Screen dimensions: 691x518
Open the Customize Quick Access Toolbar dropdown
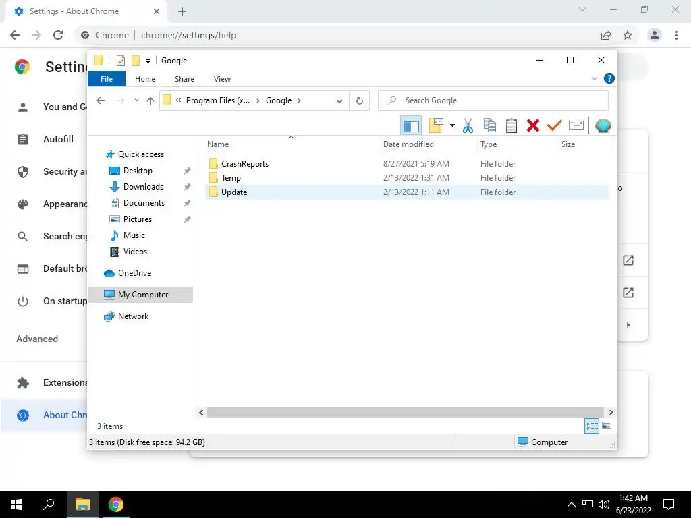point(148,61)
